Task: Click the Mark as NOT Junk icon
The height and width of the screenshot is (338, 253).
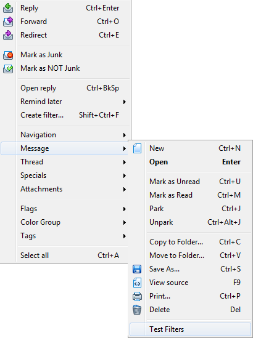Action: 8,68
